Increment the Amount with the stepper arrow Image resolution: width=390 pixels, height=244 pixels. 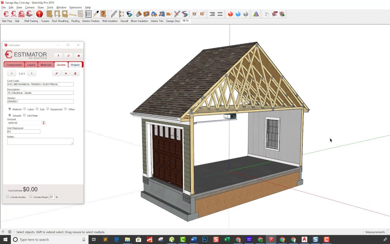[x=43, y=122]
